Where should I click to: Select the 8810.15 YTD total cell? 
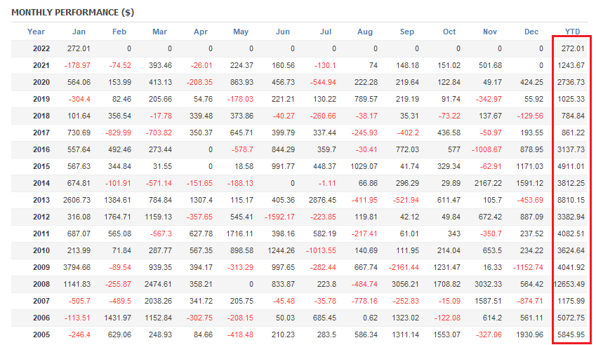[570, 200]
